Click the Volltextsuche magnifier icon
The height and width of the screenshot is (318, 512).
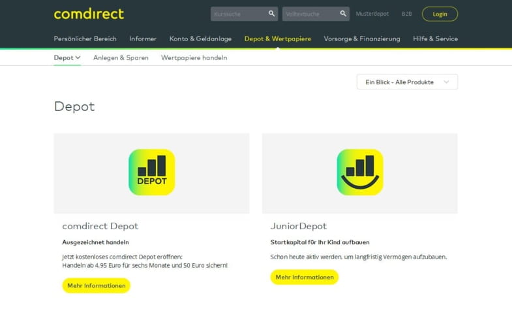click(x=343, y=14)
